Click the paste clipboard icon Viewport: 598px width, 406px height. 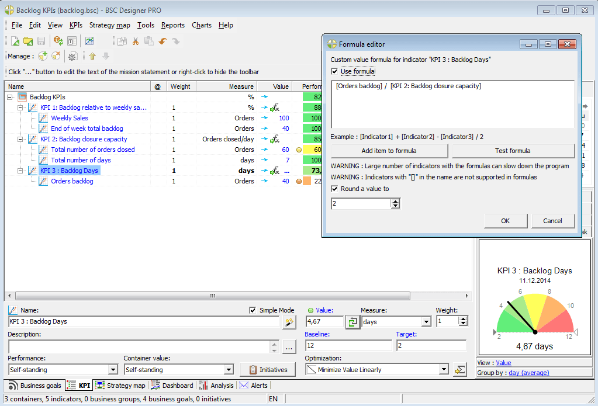pyautogui.click(x=148, y=41)
